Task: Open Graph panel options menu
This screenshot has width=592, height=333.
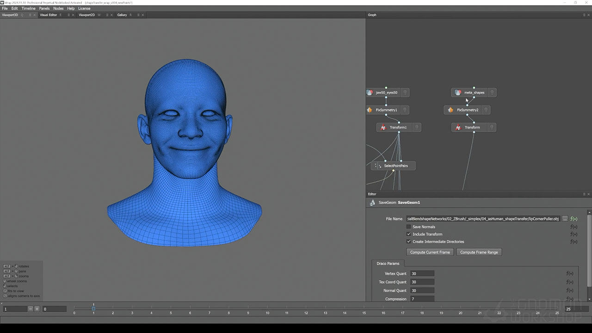Action: [x=584, y=15]
